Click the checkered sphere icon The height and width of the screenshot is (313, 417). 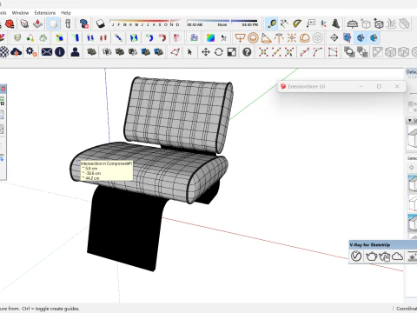[4, 52]
